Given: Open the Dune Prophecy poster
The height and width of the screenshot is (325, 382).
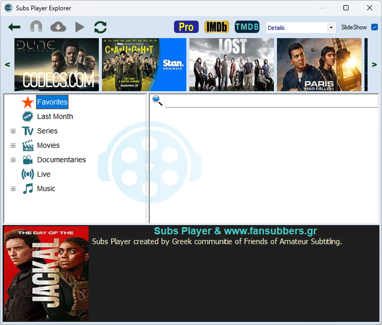Looking at the screenshot, I should pyautogui.click(x=57, y=64).
